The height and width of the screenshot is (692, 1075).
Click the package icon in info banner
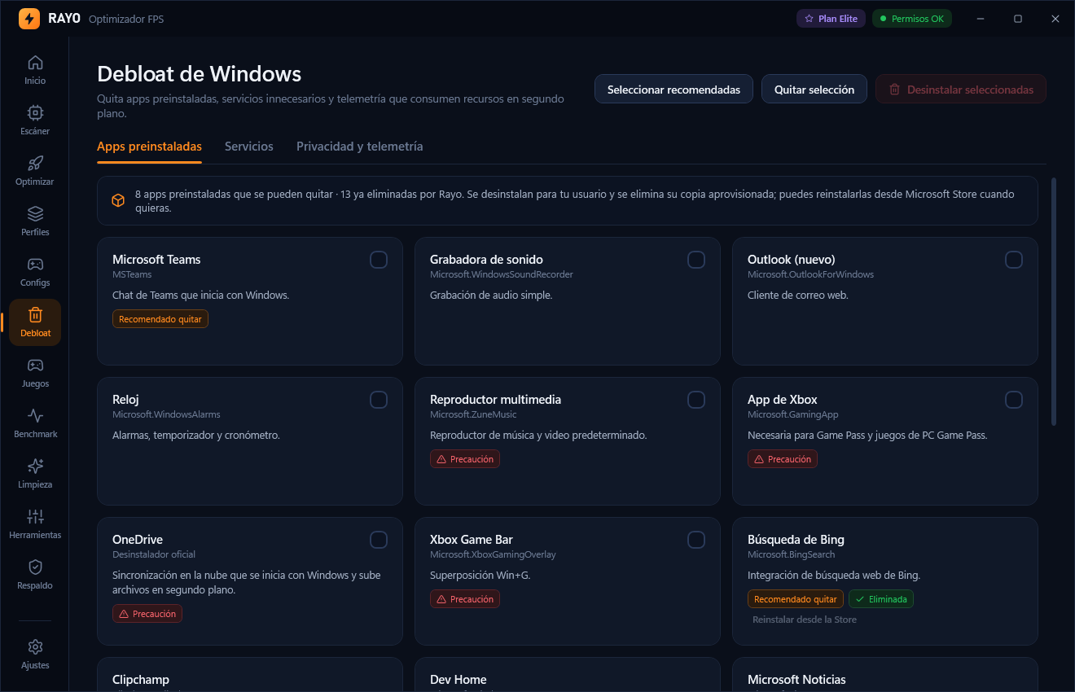click(118, 200)
